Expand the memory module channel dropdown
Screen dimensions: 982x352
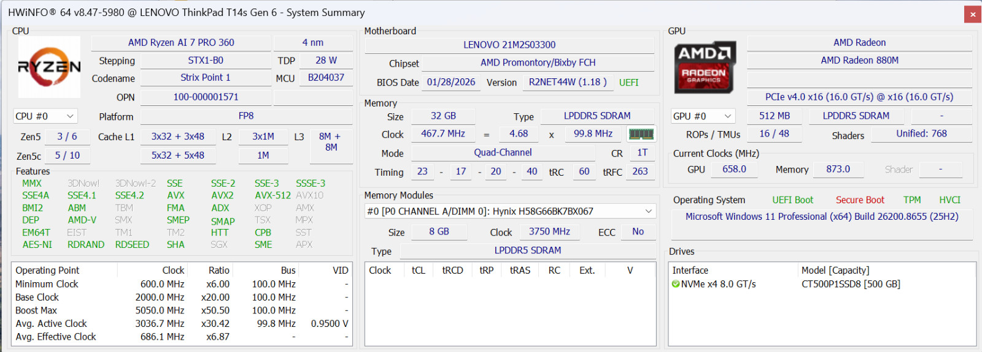click(x=510, y=211)
